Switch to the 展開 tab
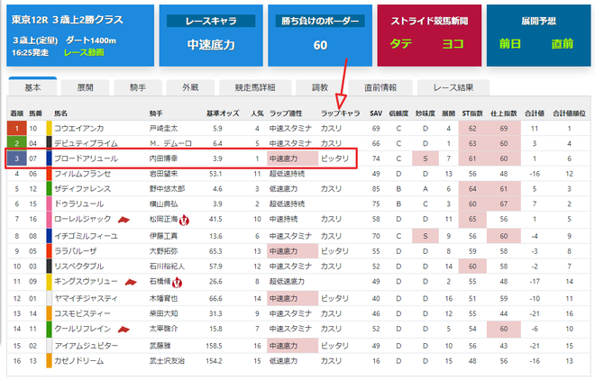 (x=85, y=87)
